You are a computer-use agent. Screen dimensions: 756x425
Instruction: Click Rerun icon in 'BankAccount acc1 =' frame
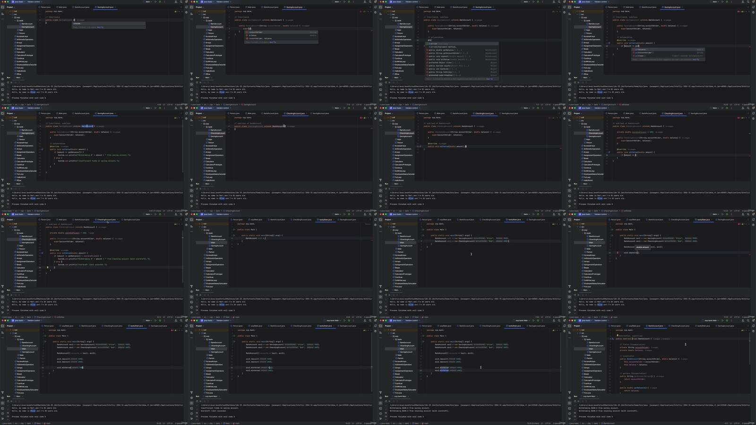click(x=197, y=295)
